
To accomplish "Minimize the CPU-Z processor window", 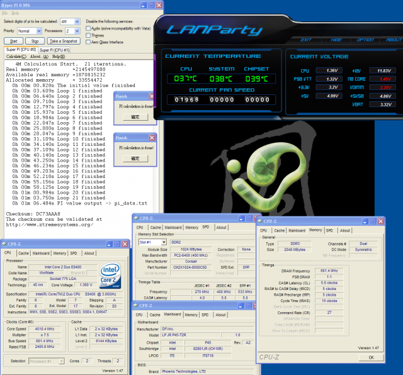I will tap(109, 243).
